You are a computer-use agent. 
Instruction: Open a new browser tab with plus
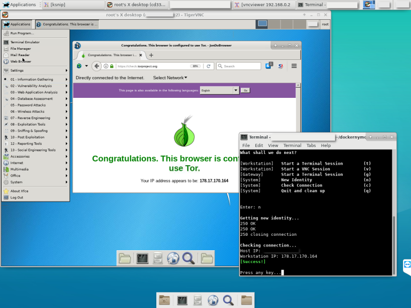151,55
